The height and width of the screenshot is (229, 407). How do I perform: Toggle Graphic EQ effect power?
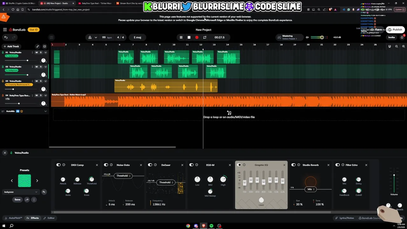pyautogui.click(x=239, y=165)
